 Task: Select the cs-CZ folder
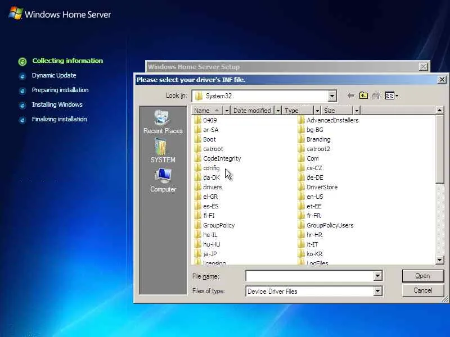click(310, 168)
